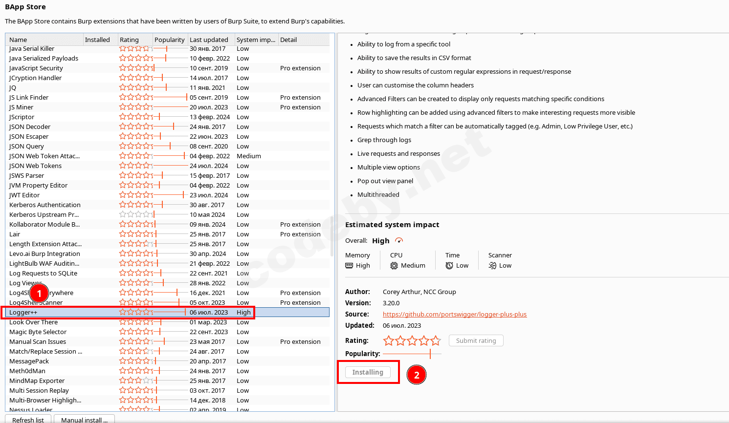Screen dimensions: 729x423
Task: Click the Popularity slider in the details panel
Action: tap(412, 354)
